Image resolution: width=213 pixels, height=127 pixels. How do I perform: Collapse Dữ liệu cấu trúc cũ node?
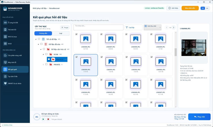[41, 49]
